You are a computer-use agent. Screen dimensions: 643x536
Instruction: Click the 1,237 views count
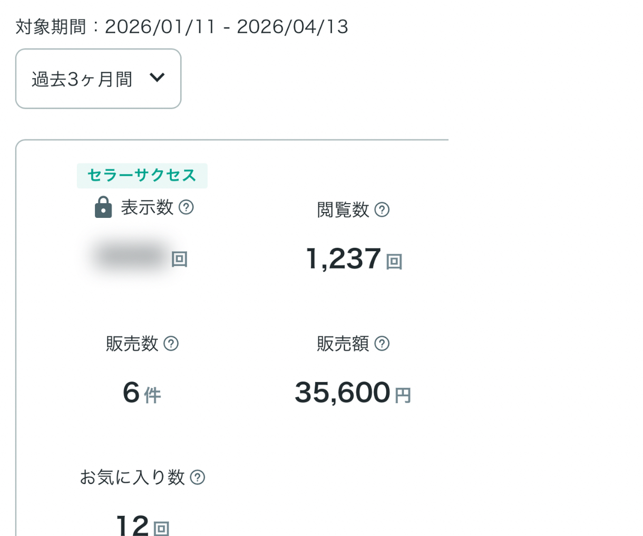point(343,259)
